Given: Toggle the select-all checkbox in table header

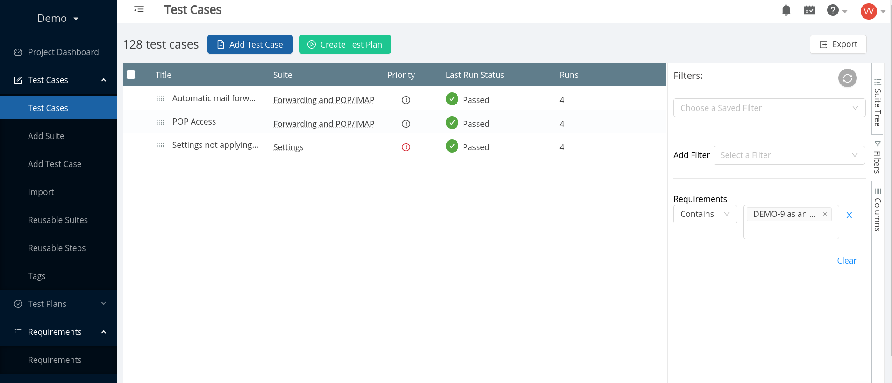Looking at the screenshot, I should [x=131, y=75].
